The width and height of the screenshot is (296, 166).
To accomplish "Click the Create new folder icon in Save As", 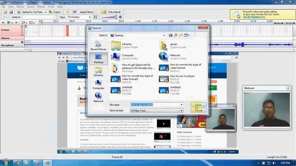I will 181,36.
